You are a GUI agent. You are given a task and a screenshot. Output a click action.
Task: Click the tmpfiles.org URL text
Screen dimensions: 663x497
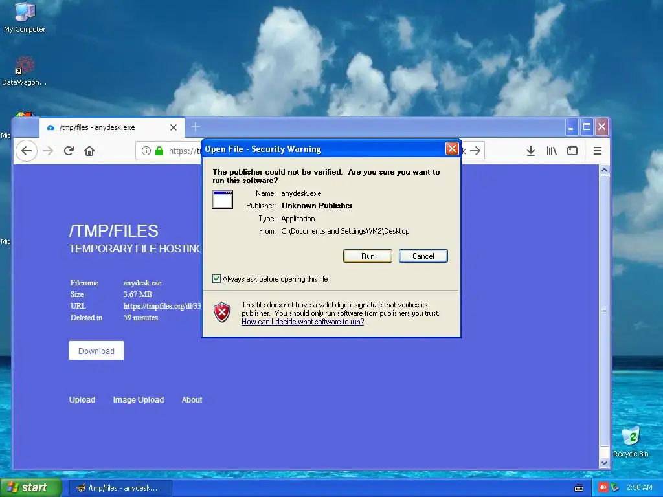(x=162, y=306)
